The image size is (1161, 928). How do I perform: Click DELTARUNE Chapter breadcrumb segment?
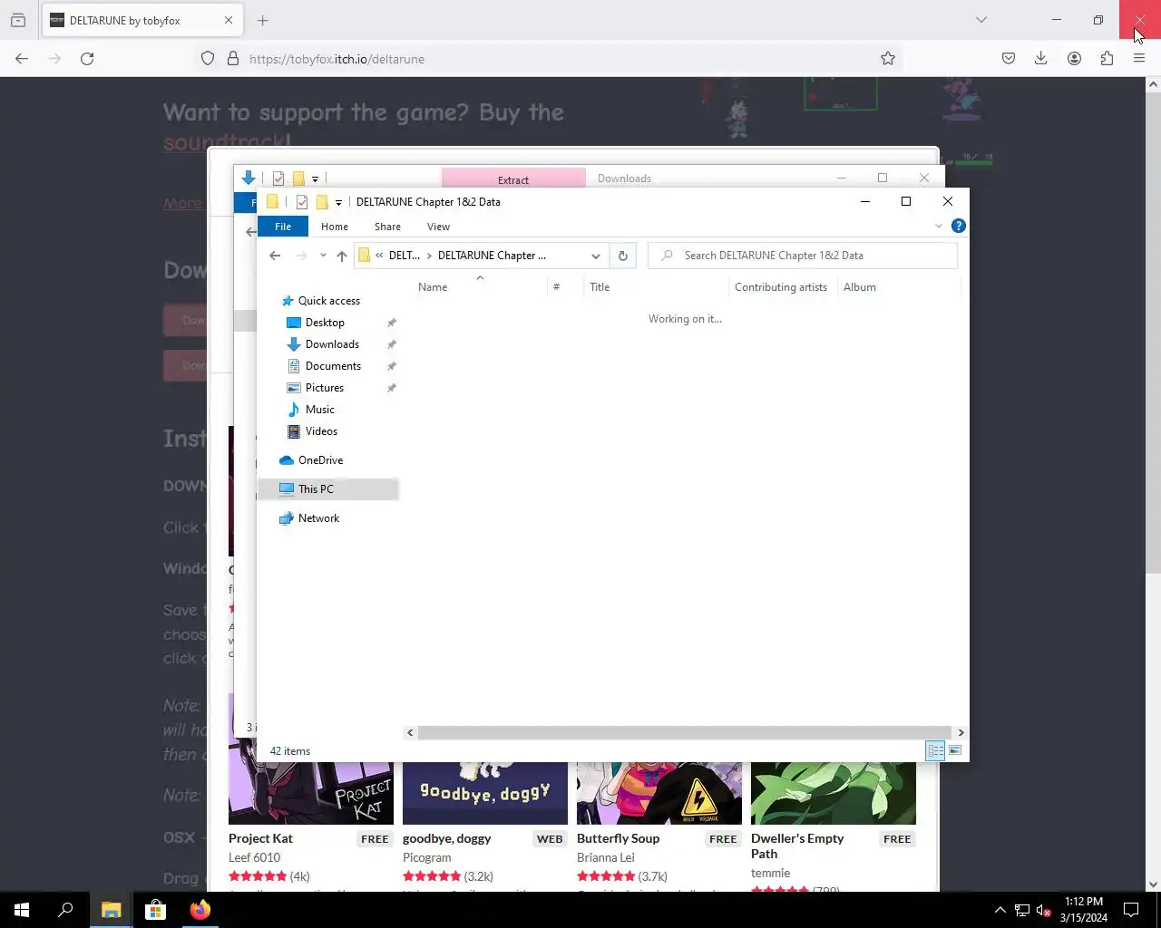pos(492,256)
